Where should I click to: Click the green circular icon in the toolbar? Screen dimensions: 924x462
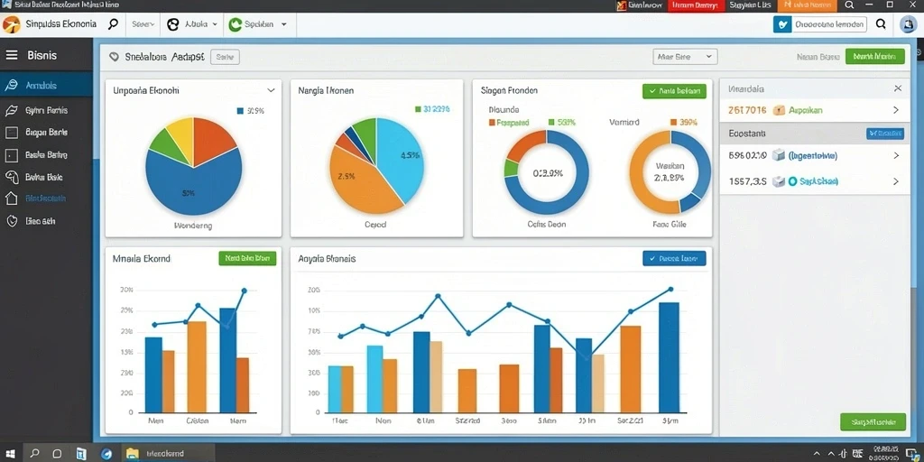pos(236,24)
